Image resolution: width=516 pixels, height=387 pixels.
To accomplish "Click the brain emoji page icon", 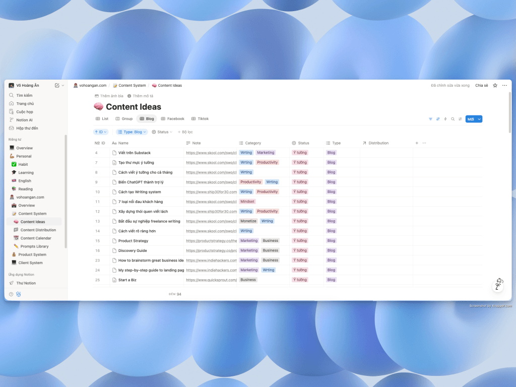I will tap(98, 107).
